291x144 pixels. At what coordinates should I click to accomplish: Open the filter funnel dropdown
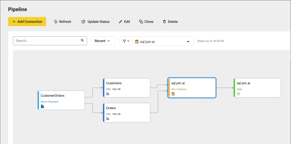[x=126, y=41]
